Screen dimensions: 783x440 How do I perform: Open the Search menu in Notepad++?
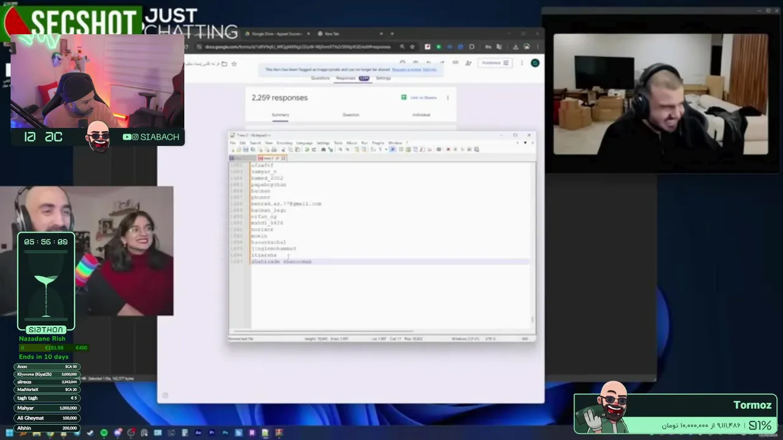[x=255, y=143]
